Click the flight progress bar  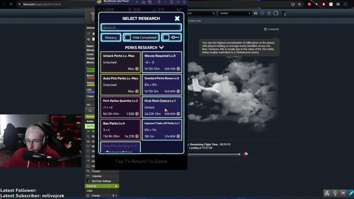(214, 154)
